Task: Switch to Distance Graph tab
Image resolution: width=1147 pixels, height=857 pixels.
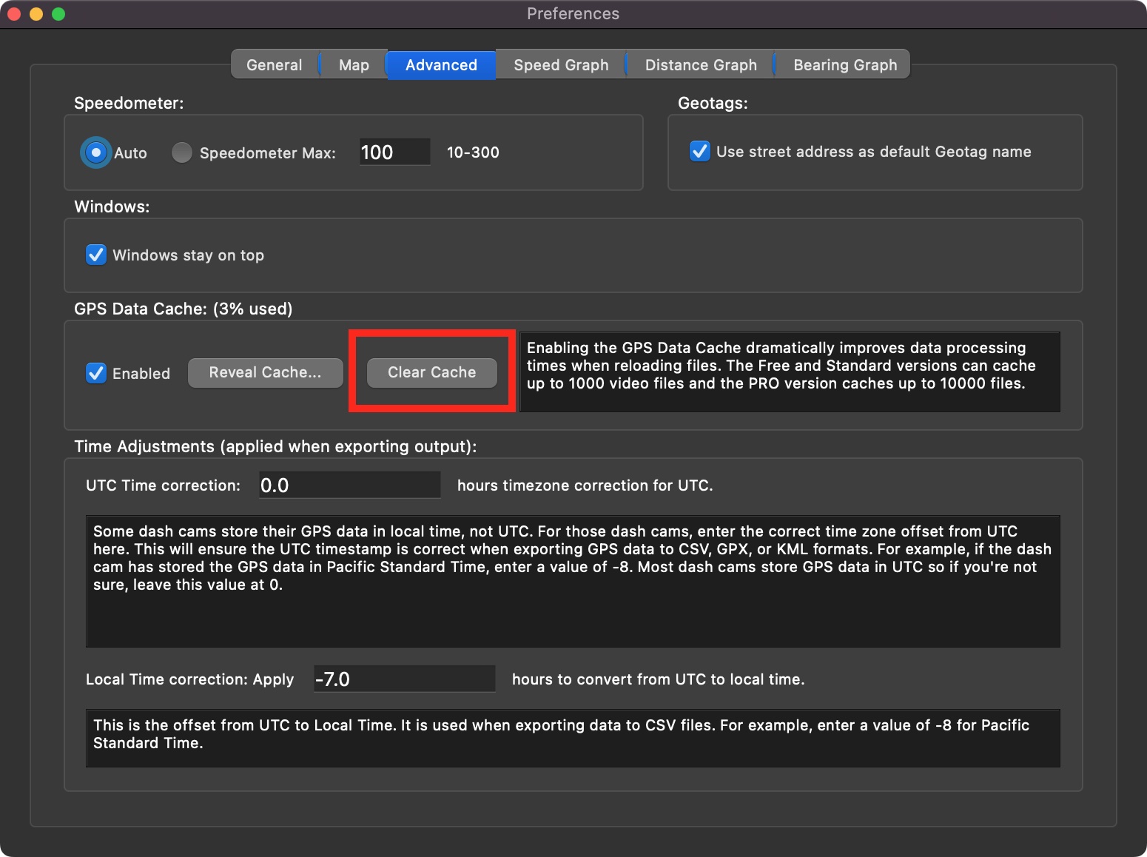Action: 701,65
